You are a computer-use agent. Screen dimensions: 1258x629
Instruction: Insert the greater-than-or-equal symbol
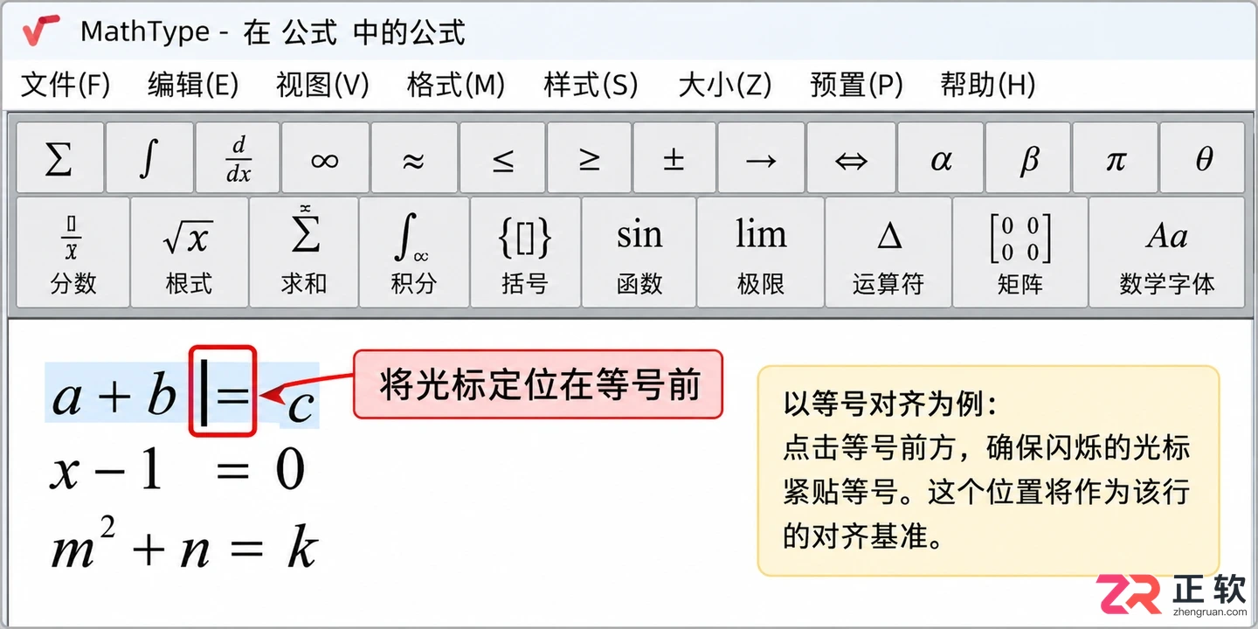pyautogui.click(x=590, y=158)
